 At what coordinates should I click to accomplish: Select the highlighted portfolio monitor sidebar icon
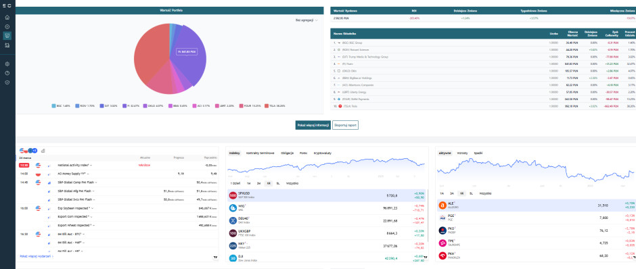7,36
